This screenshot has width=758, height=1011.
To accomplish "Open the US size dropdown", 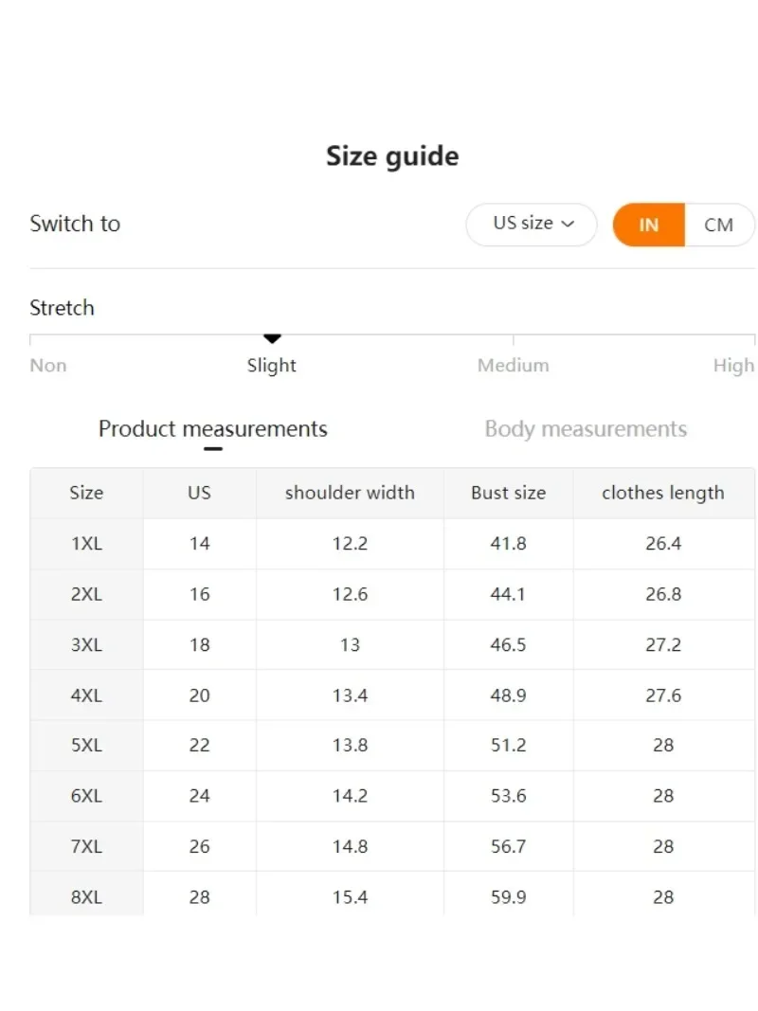I will point(532,225).
